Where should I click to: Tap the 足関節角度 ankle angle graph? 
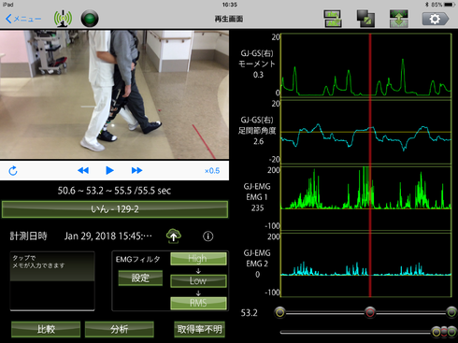[x=366, y=132]
